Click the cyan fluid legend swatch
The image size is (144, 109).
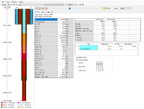pos(18,105)
